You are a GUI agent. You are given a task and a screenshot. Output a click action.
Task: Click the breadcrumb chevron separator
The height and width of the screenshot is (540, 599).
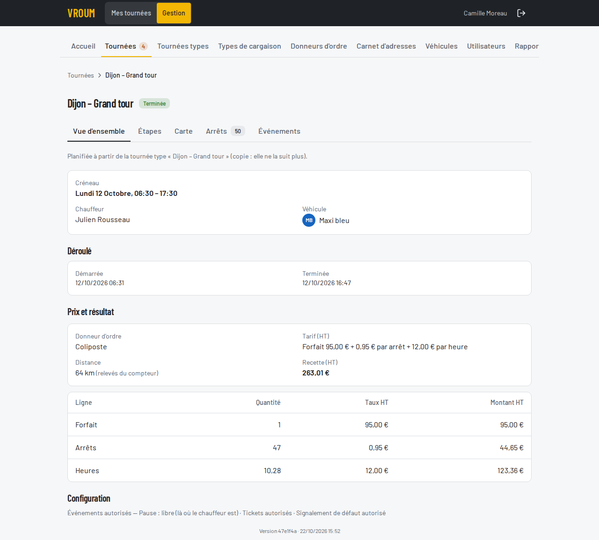(100, 75)
